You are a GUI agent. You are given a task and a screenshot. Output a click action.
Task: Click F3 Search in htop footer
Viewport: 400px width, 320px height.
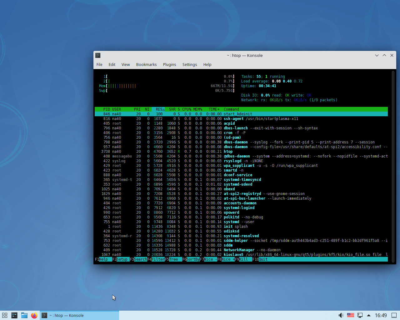138,259
